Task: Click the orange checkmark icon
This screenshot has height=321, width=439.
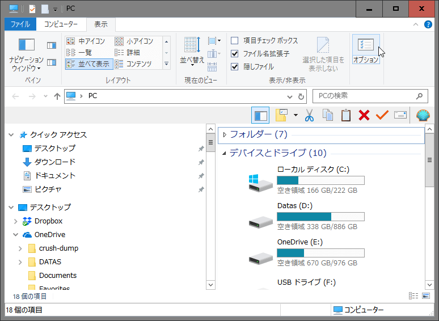Action: coord(382,116)
